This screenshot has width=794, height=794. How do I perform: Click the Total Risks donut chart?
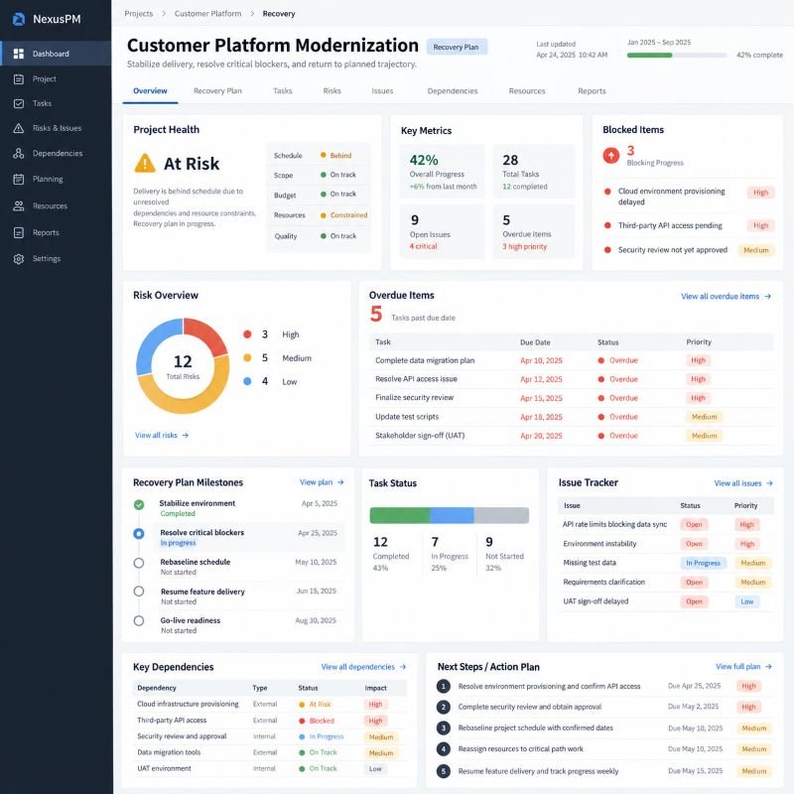(x=183, y=365)
